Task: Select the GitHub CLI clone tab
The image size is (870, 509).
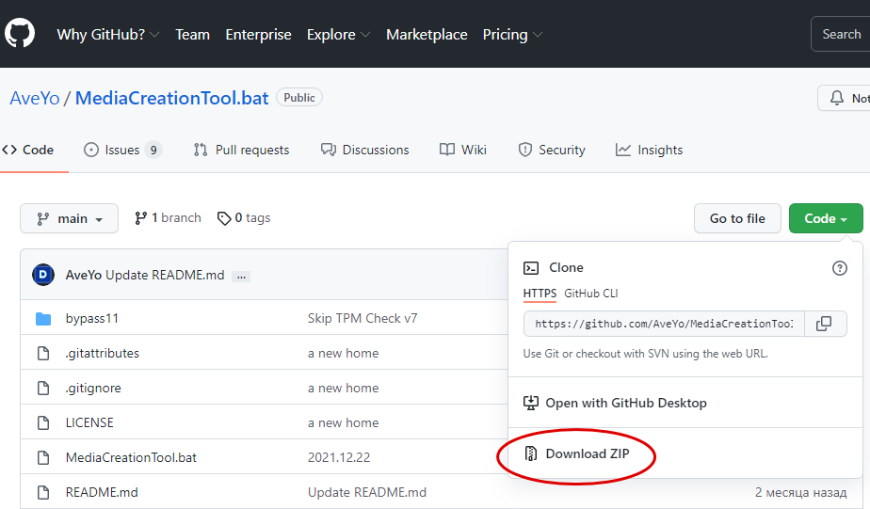Action: 590,294
